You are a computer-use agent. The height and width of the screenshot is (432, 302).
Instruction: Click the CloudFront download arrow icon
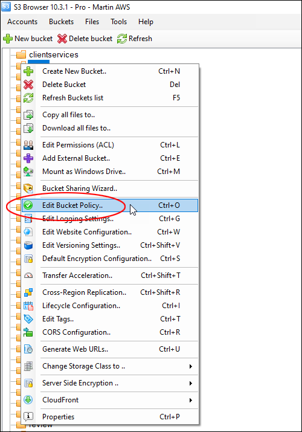(x=28, y=400)
